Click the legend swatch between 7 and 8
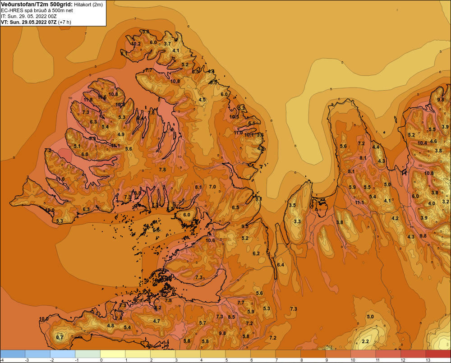 [x=288, y=354]
